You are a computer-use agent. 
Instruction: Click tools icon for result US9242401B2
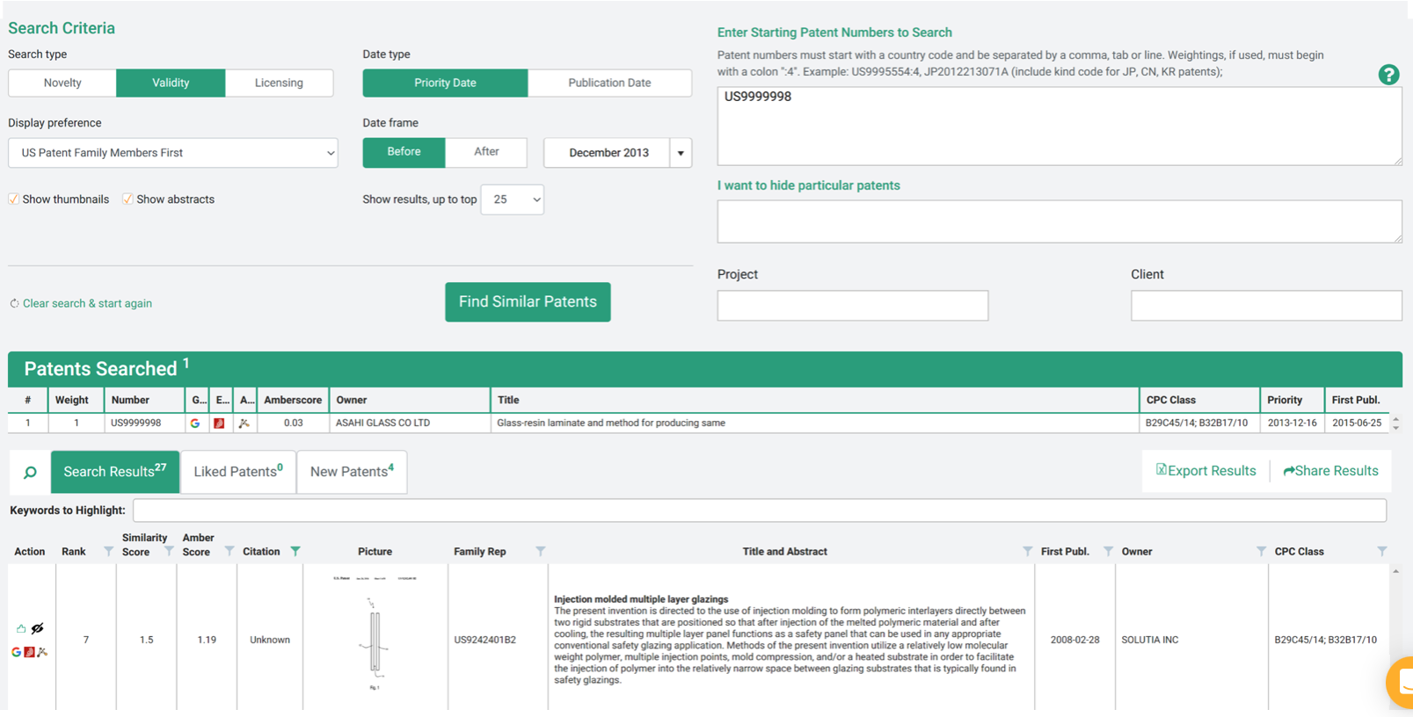pos(42,652)
